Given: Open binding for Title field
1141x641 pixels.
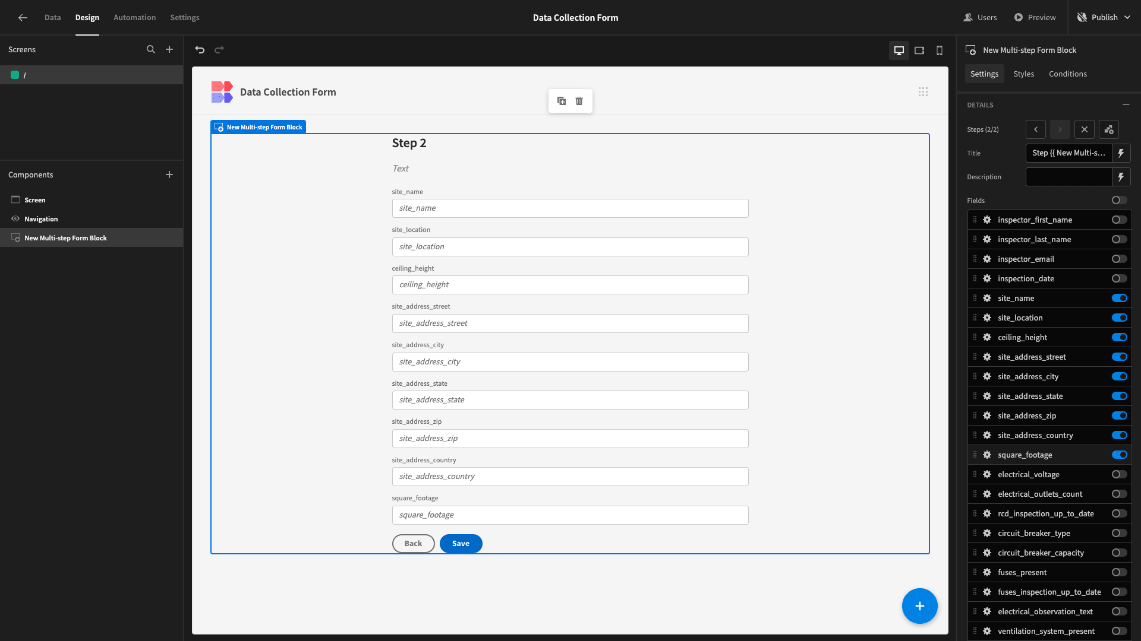Looking at the screenshot, I should 1121,153.
